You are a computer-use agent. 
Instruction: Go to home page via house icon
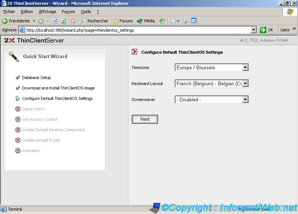point(73,21)
